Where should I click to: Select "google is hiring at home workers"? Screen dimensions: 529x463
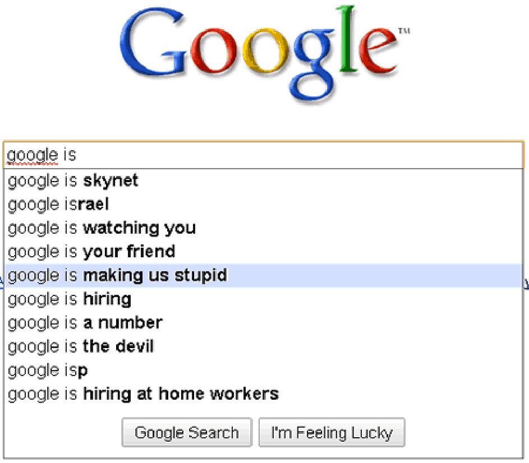tap(263, 394)
